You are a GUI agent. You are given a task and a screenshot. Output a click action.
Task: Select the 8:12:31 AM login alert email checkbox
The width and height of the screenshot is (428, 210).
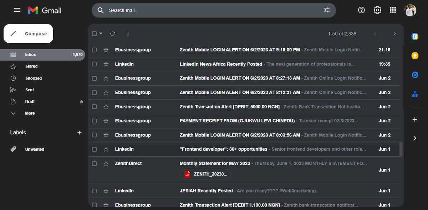pyautogui.click(x=94, y=93)
